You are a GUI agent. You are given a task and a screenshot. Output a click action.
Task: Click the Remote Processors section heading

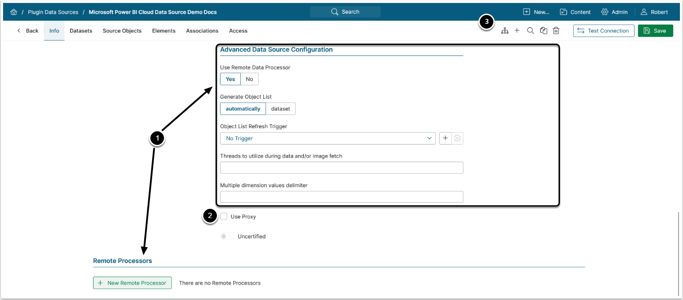123,261
